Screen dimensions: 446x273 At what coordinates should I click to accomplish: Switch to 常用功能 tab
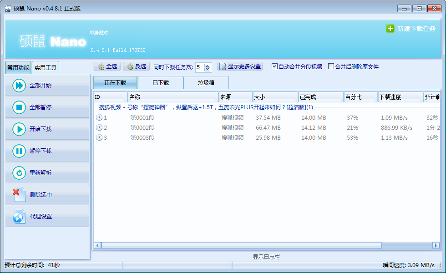18,67
